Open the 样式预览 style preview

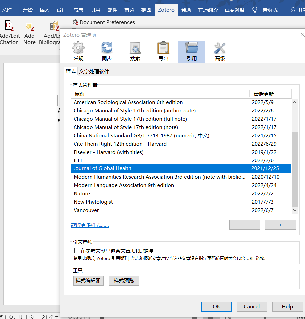pyautogui.click(x=124, y=281)
